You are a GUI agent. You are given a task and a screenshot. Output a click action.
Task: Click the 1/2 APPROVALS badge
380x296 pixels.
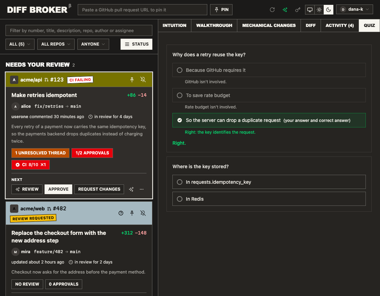tap(92, 153)
